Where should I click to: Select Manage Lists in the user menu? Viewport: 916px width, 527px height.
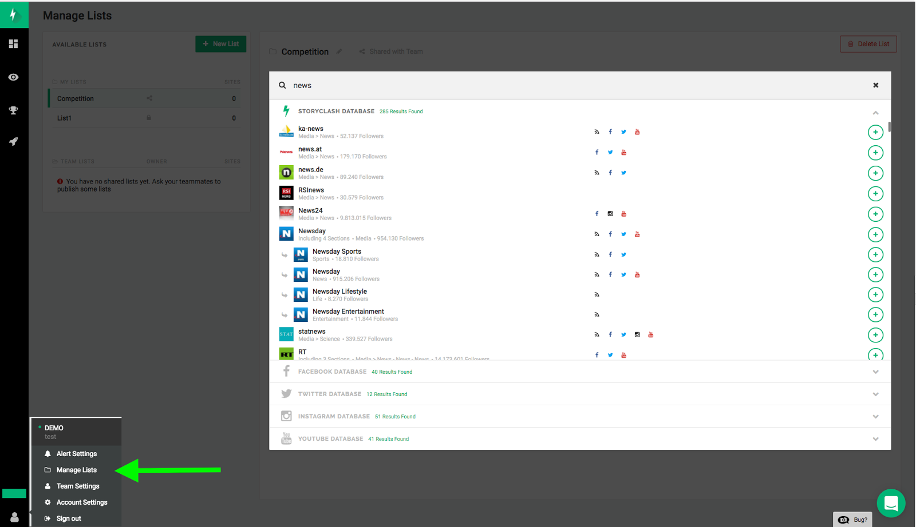[x=76, y=470]
